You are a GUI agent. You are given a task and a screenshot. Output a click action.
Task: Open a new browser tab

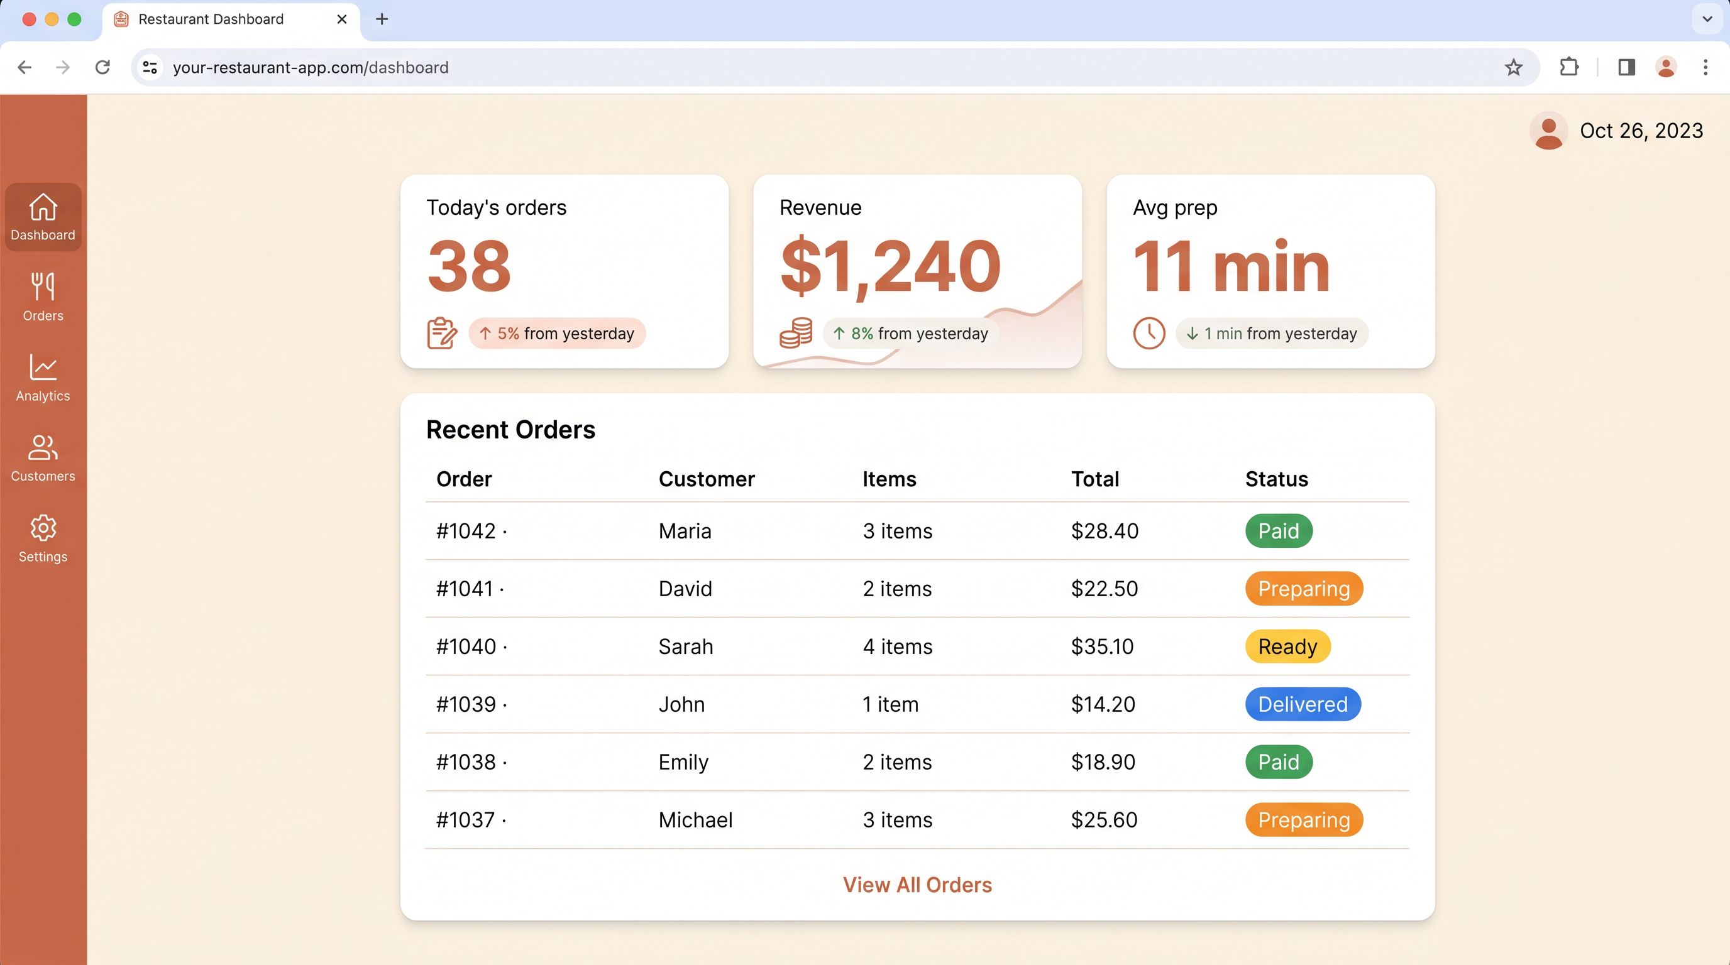[x=382, y=19]
